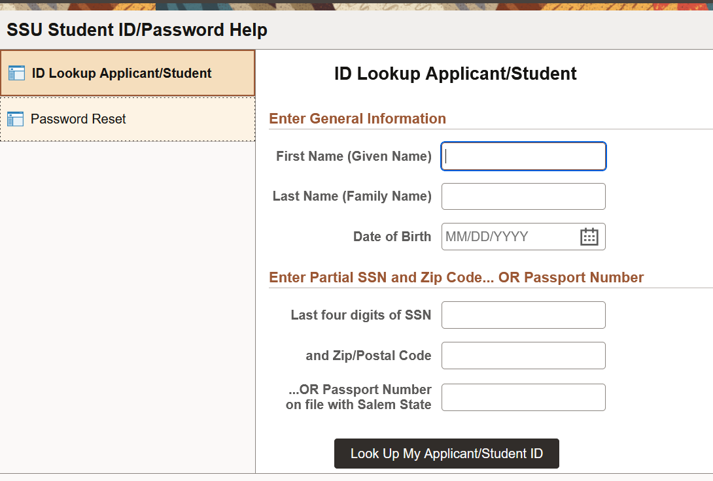This screenshot has width=713, height=481.
Task: Click the Date of Birth label
Action: click(x=392, y=237)
